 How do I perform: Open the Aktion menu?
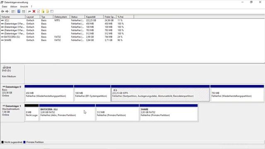pyautogui.click(x=14, y=7)
